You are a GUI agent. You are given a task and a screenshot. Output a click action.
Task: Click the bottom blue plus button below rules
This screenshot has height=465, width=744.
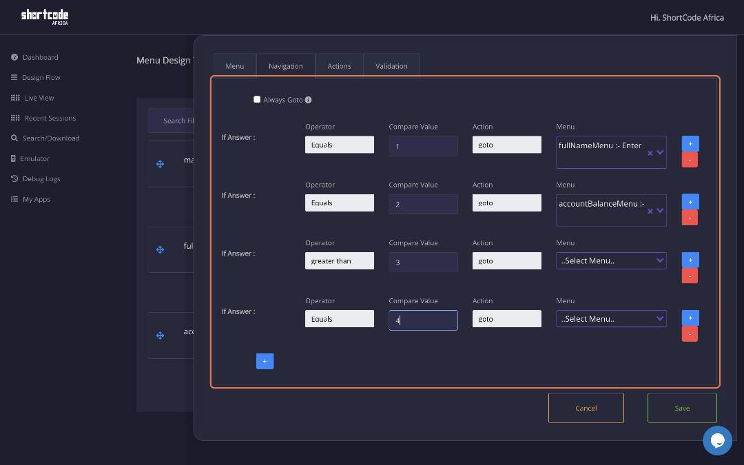click(265, 361)
